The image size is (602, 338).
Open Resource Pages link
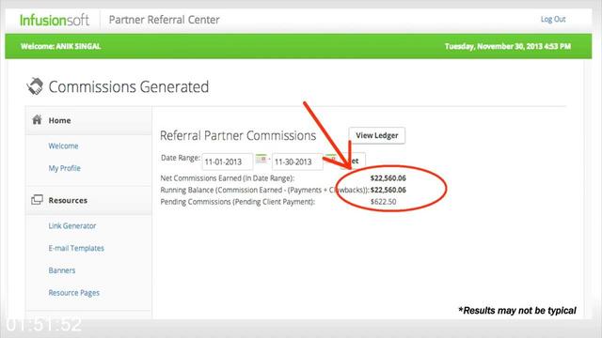tap(74, 293)
